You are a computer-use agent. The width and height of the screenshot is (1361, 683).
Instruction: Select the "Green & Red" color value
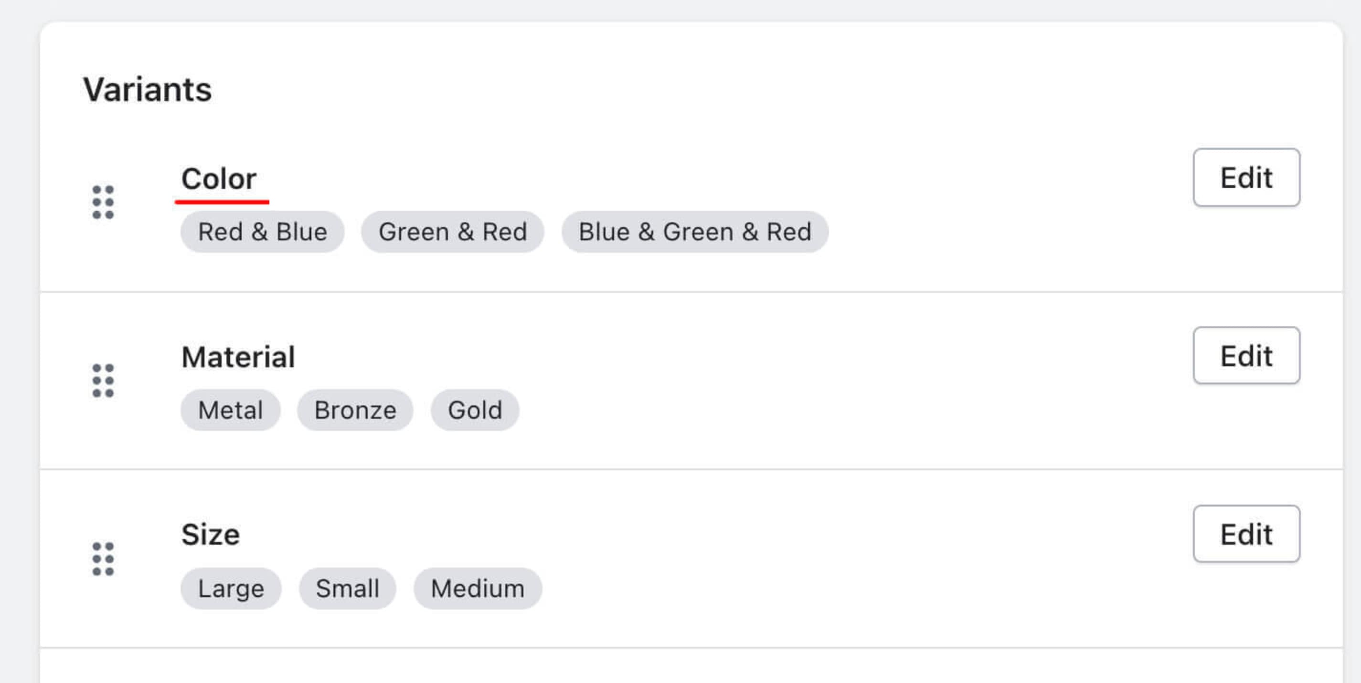pyautogui.click(x=453, y=231)
